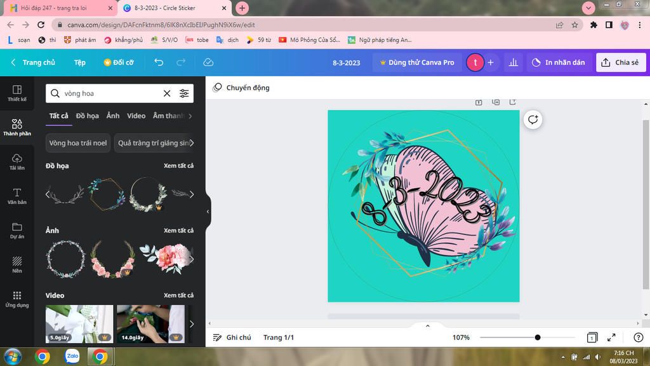
Task: Check cloud save status icon
Action: click(x=208, y=62)
